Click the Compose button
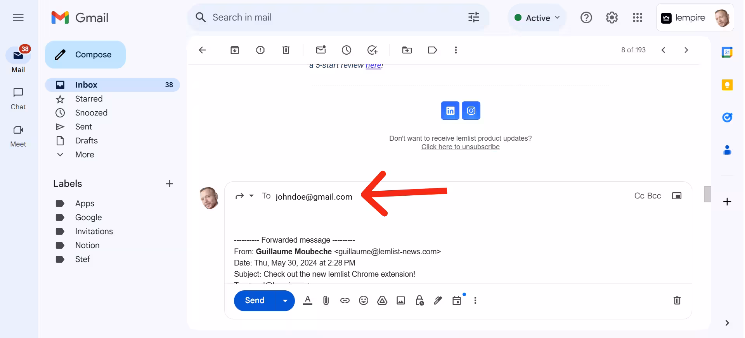 point(85,55)
